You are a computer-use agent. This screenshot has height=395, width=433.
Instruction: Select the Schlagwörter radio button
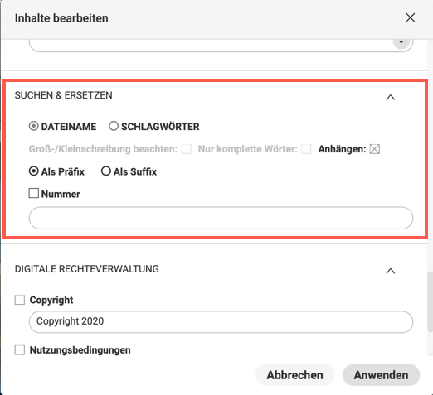(114, 126)
